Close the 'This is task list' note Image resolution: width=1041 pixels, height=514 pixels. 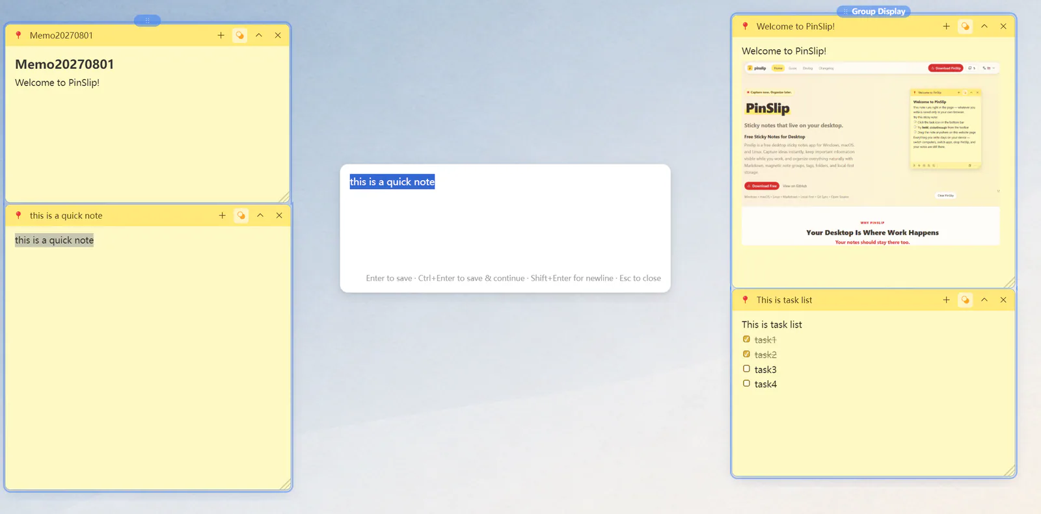(1003, 300)
